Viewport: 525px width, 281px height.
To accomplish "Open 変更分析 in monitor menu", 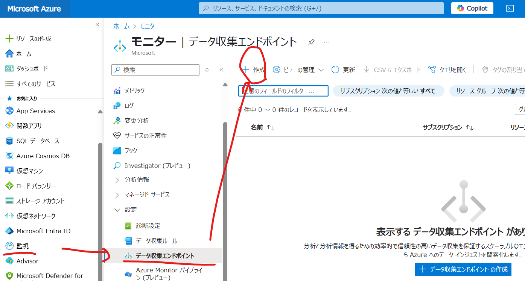I will pos(131,121).
